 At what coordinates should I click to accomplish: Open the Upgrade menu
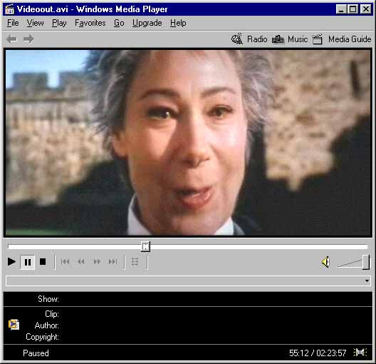point(147,23)
